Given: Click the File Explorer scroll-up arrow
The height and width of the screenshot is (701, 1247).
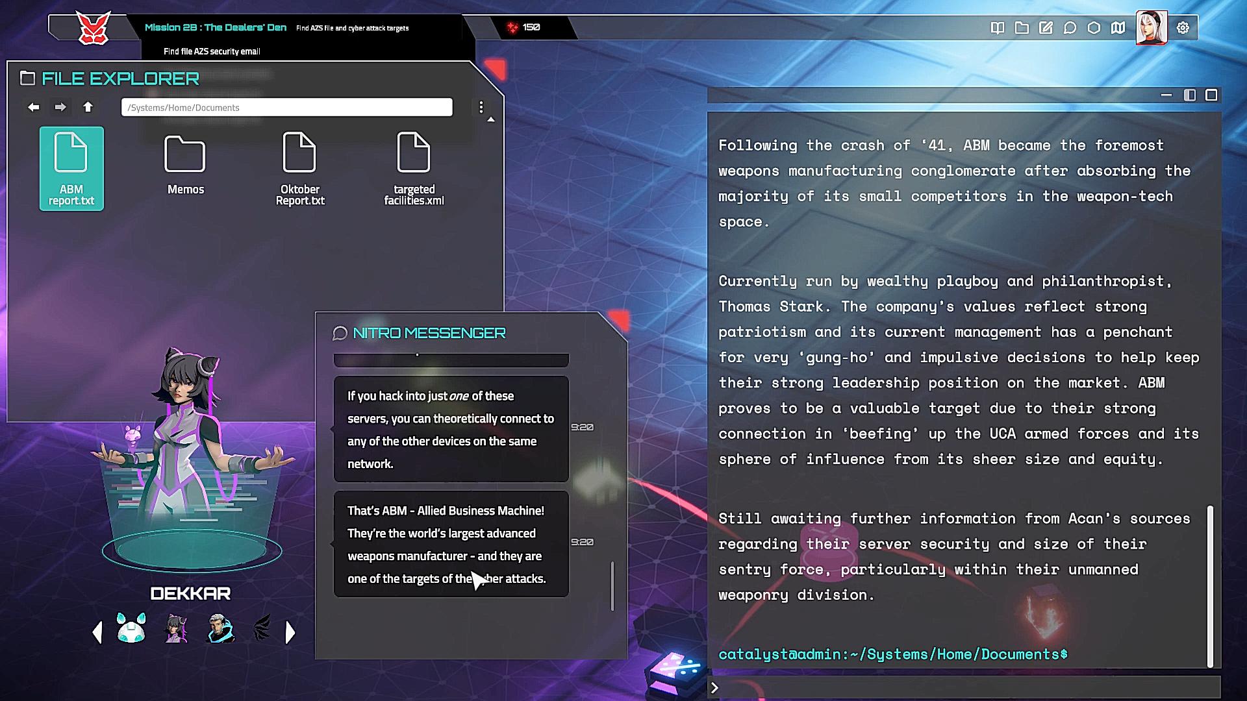Looking at the screenshot, I should (x=491, y=119).
